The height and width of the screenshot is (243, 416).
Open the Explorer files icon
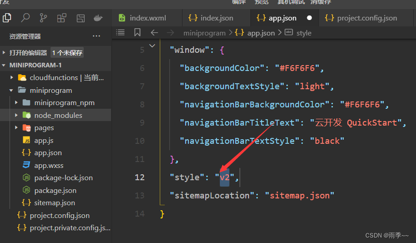(x=7, y=18)
